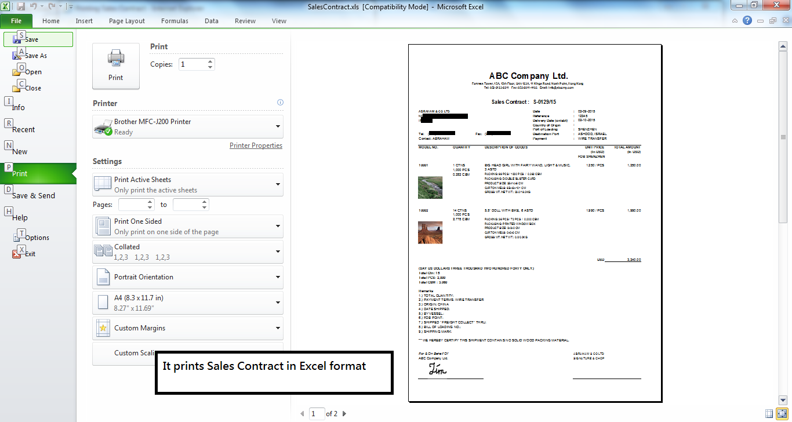Viewport: 792px width, 422px height.
Task: Click the preview vertical scrollbar
Action: (x=783, y=223)
